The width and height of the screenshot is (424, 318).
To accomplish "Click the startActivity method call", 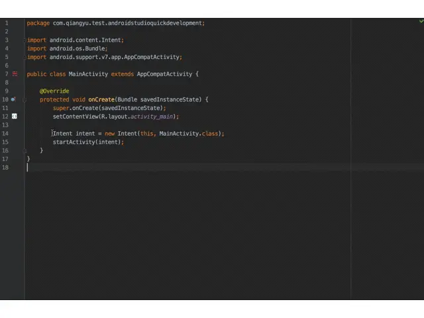I will [x=74, y=142].
